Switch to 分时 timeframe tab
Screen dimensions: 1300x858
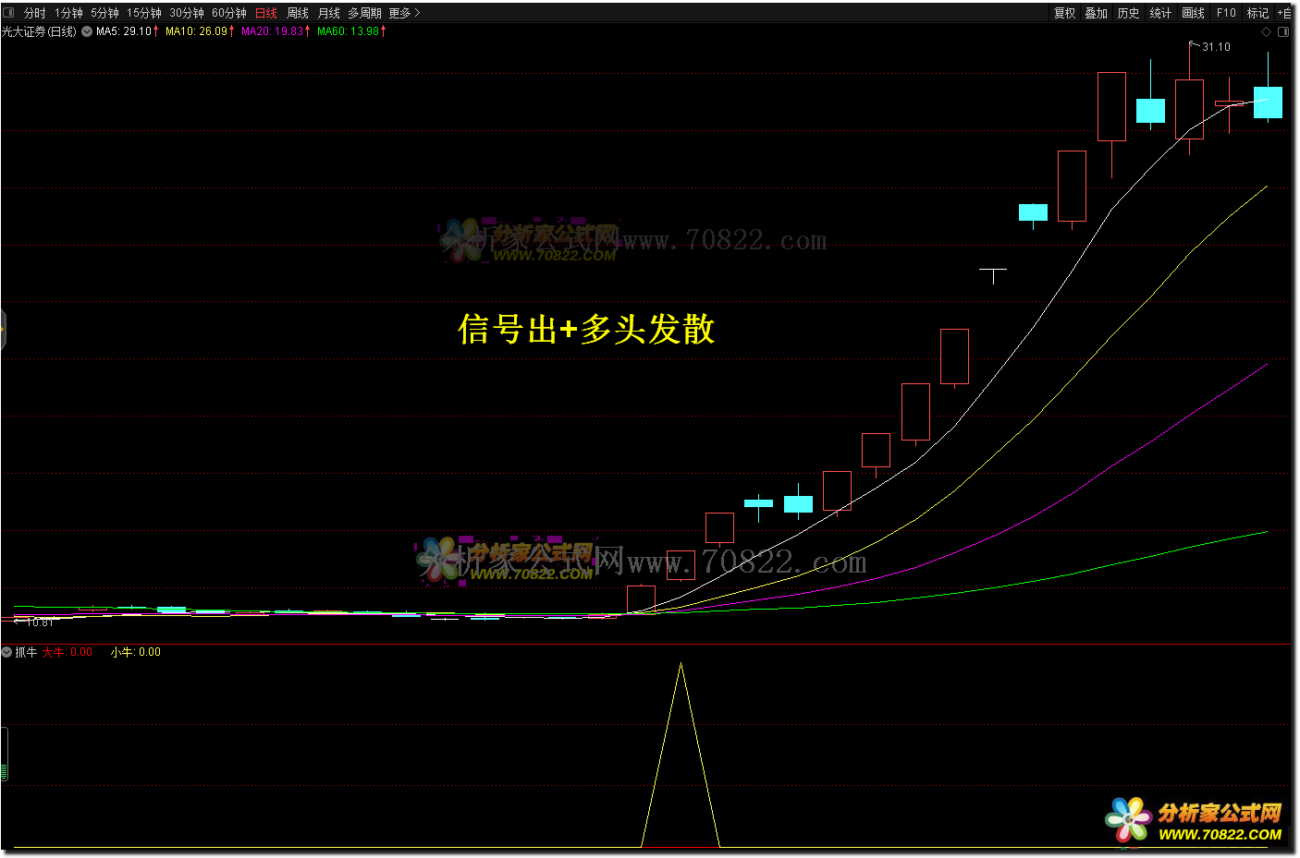35,13
